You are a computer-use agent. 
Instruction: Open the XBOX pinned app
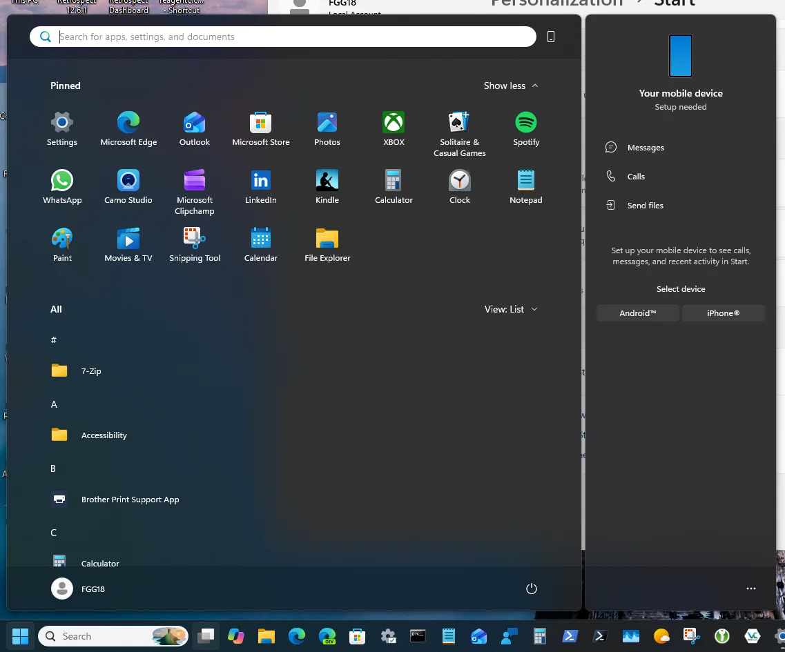click(x=394, y=129)
